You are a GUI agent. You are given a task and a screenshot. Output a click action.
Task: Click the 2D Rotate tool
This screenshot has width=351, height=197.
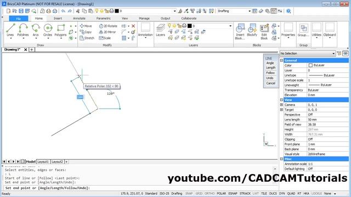108,26
